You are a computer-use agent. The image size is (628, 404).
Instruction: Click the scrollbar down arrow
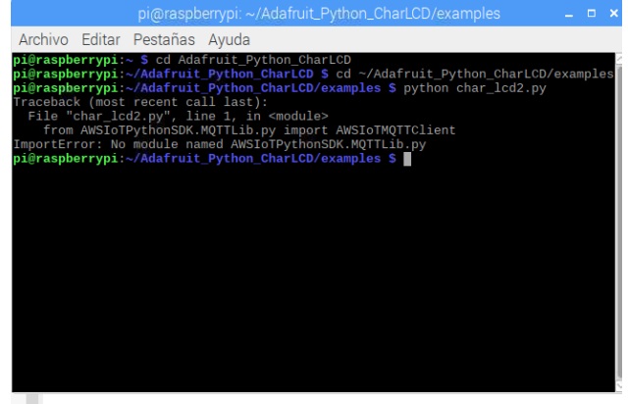click(617, 384)
